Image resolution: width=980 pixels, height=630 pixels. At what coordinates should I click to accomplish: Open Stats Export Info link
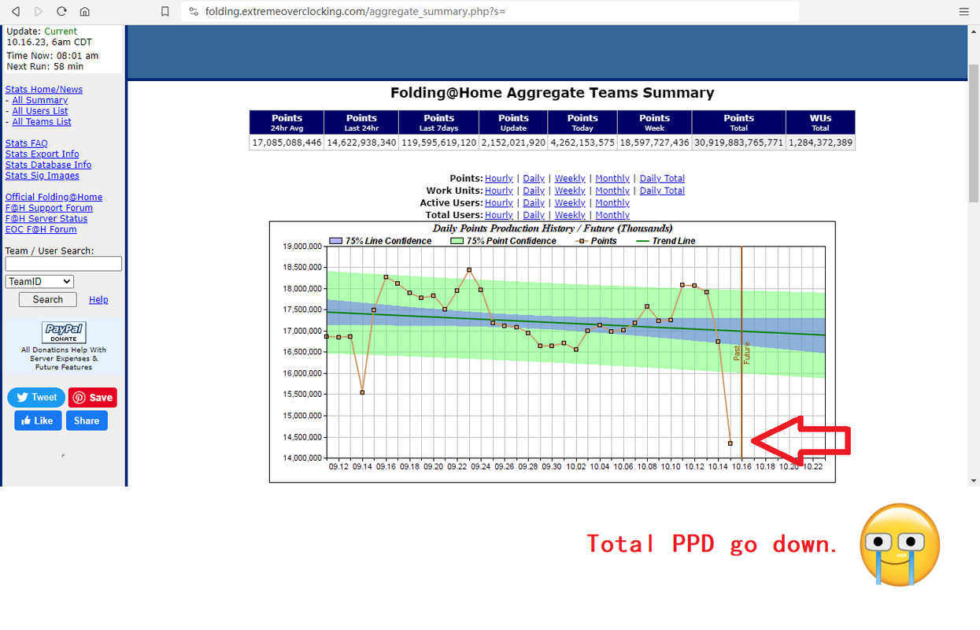click(43, 154)
